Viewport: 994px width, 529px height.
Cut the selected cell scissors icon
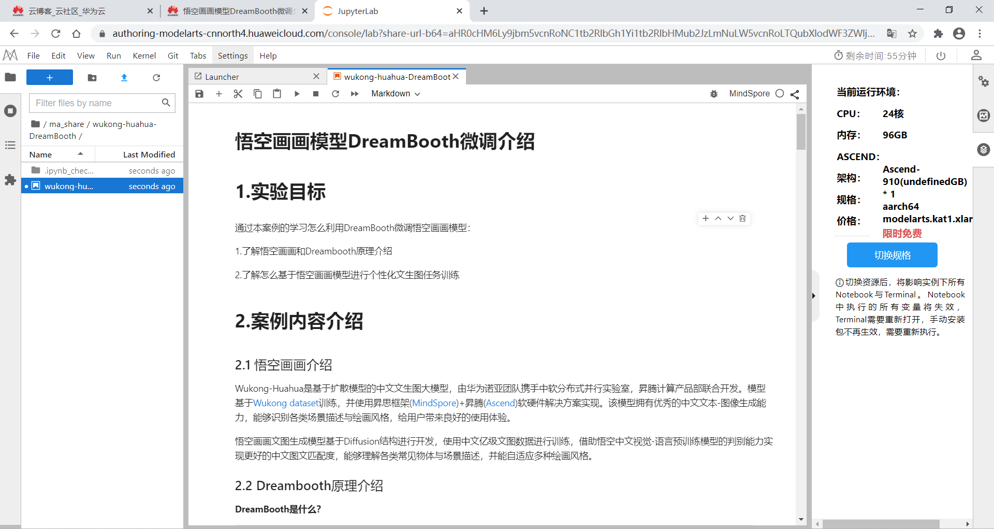click(238, 94)
